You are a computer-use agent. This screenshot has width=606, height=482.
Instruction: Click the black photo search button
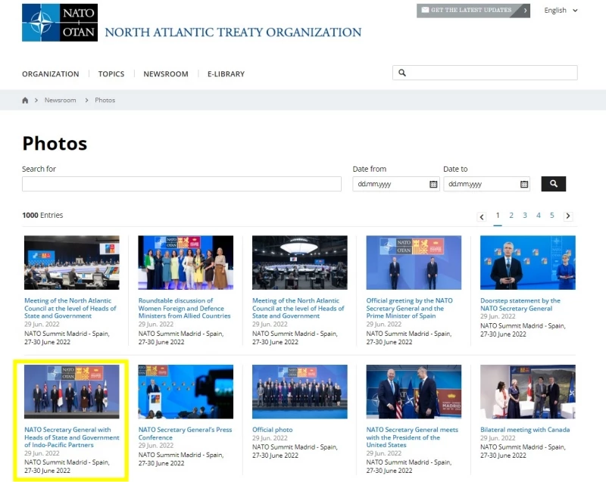click(554, 184)
